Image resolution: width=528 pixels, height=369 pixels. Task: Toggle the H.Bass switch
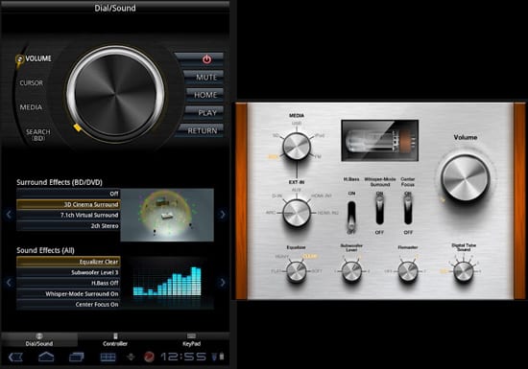tap(351, 215)
